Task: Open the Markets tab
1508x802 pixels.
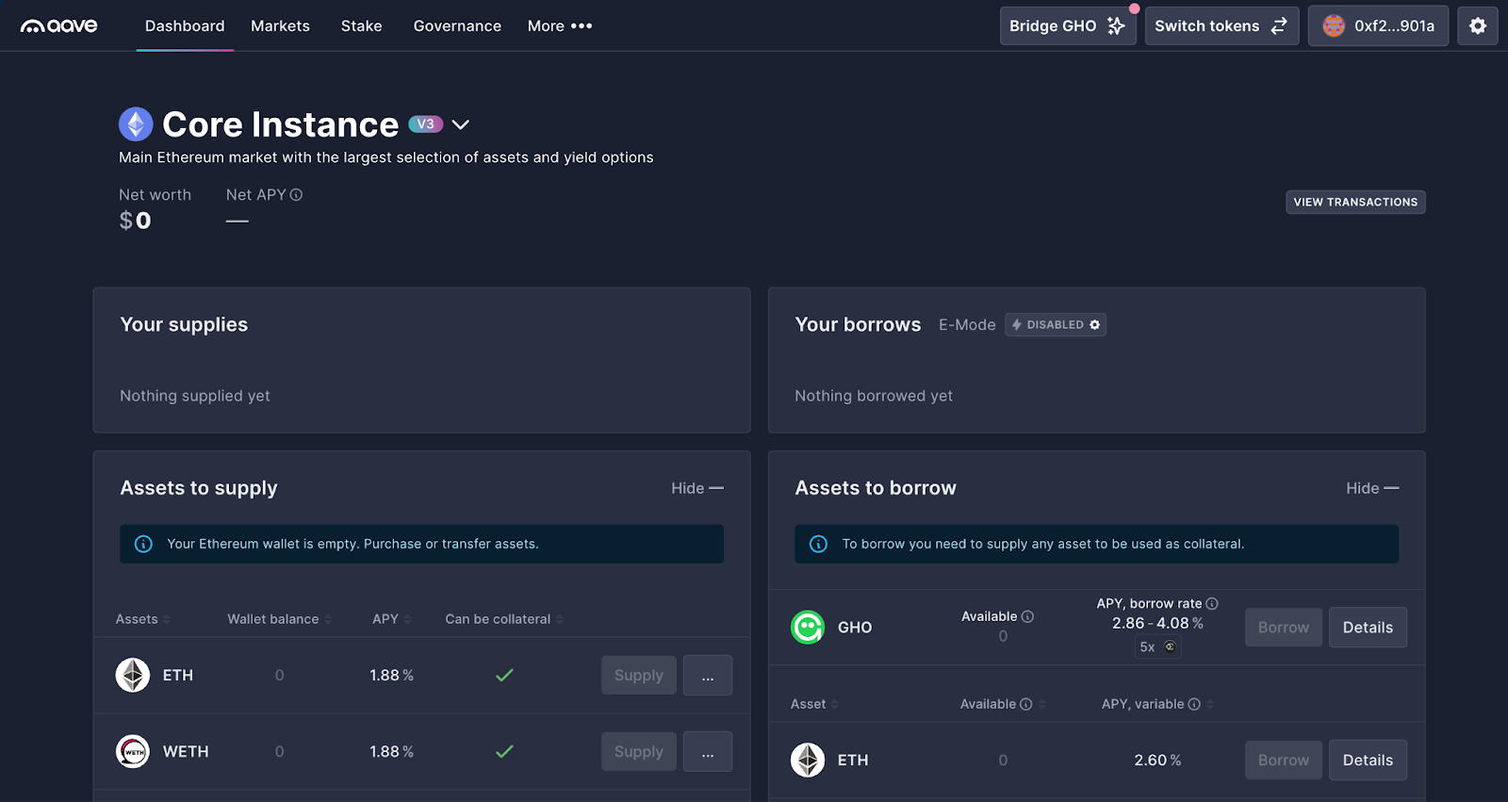Action: pyautogui.click(x=280, y=25)
